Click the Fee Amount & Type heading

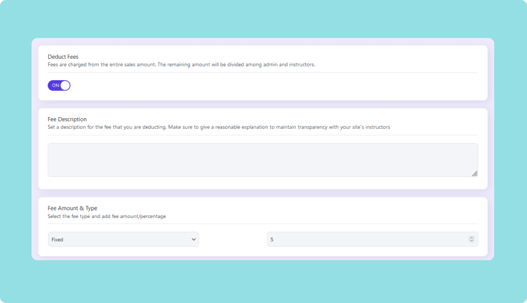coord(73,209)
